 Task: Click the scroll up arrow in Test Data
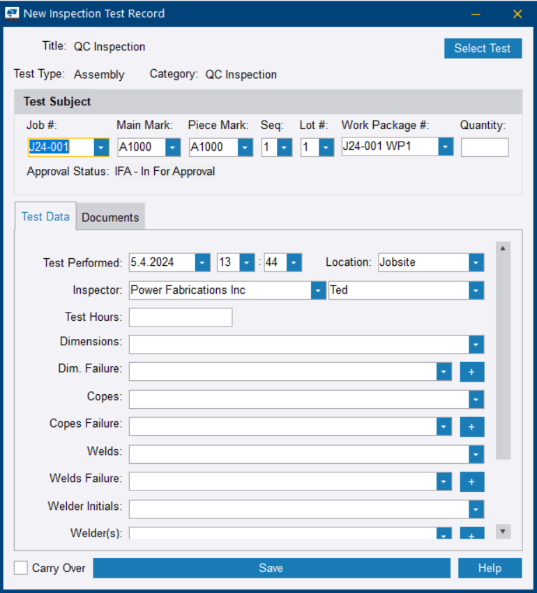pyautogui.click(x=503, y=248)
